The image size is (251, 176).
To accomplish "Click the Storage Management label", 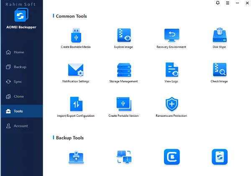I will pos(123,81).
